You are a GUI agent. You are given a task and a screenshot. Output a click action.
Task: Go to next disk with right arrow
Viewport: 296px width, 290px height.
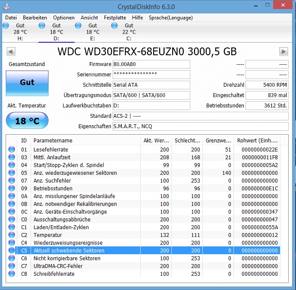283,51
